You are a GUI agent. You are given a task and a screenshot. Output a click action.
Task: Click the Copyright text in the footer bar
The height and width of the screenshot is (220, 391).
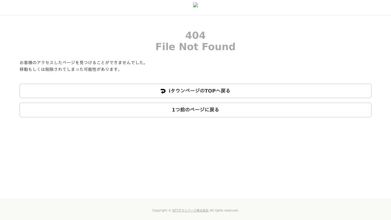click(161, 210)
